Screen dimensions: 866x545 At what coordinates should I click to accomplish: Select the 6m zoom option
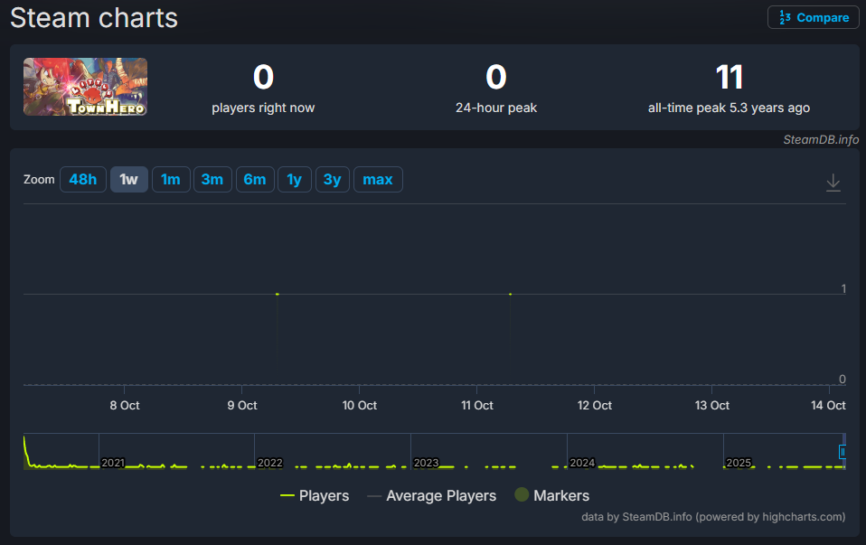pyautogui.click(x=255, y=180)
